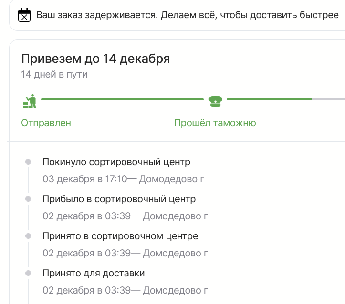Click the 'Принято в сортировочном центре' timeline dot
This screenshot has width=345, height=304.
pos(28,236)
